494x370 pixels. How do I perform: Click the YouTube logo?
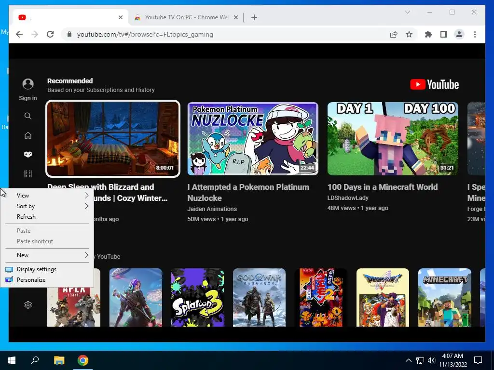click(x=434, y=84)
